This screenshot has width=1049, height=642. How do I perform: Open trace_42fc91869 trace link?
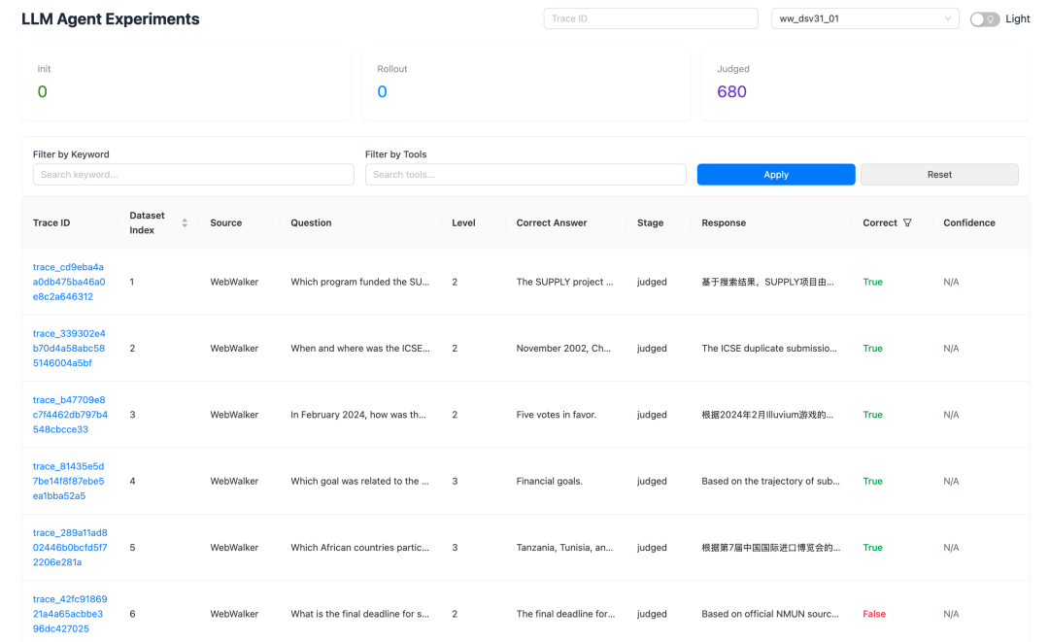coord(70,613)
